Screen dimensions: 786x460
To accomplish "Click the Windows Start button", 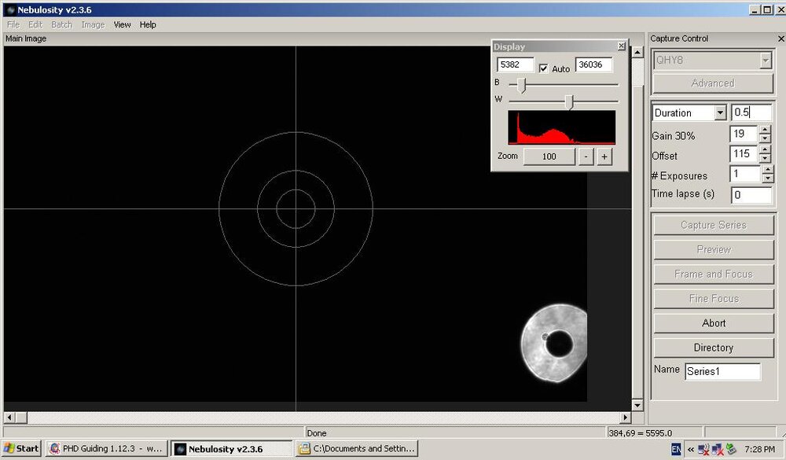I will [x=21, y=449].
